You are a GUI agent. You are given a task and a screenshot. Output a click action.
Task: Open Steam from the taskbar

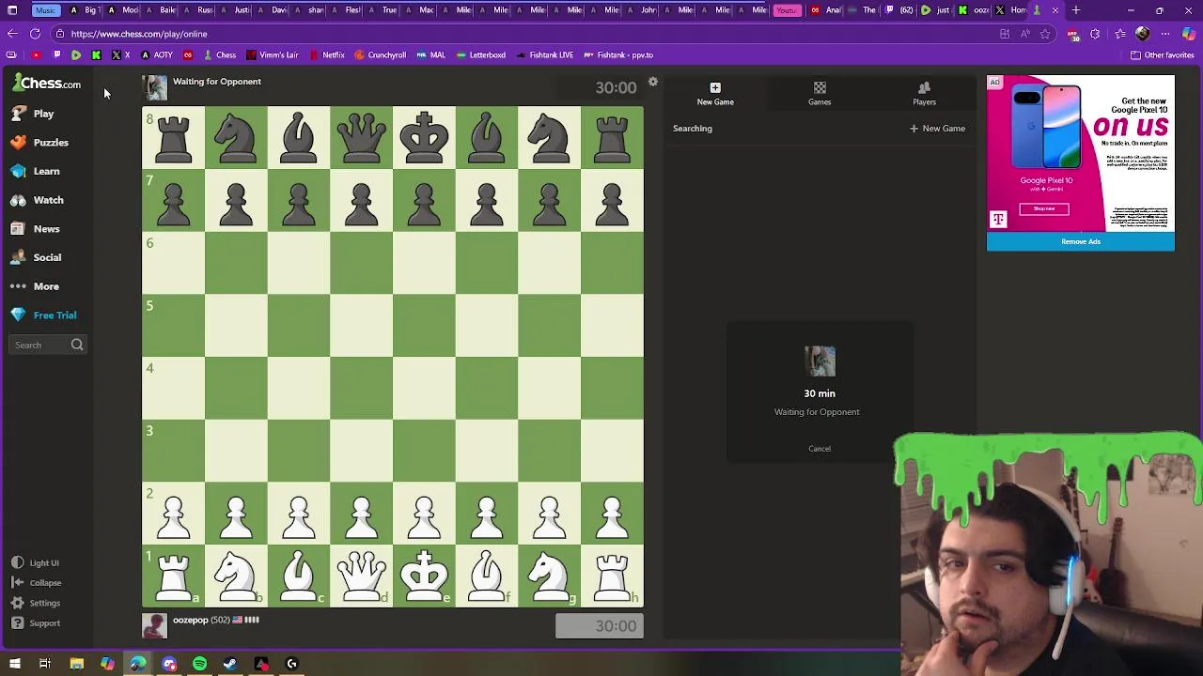pyautogui.click(x=230, y=664)
